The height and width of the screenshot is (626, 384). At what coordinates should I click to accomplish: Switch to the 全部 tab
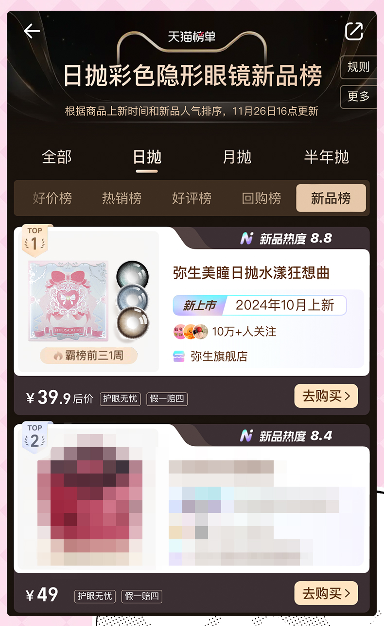tap(57, 157)
